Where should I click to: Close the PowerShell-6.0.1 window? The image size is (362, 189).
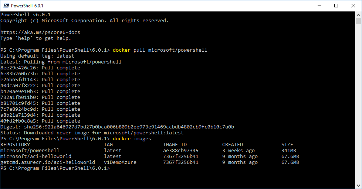pyautogui.click(x=353, y=6)
